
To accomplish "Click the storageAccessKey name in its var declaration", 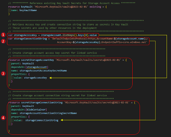I will point(25,35).
